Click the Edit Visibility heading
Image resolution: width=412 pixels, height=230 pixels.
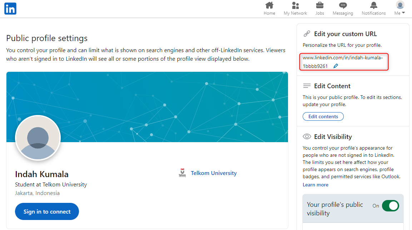[x=333, y=136]
